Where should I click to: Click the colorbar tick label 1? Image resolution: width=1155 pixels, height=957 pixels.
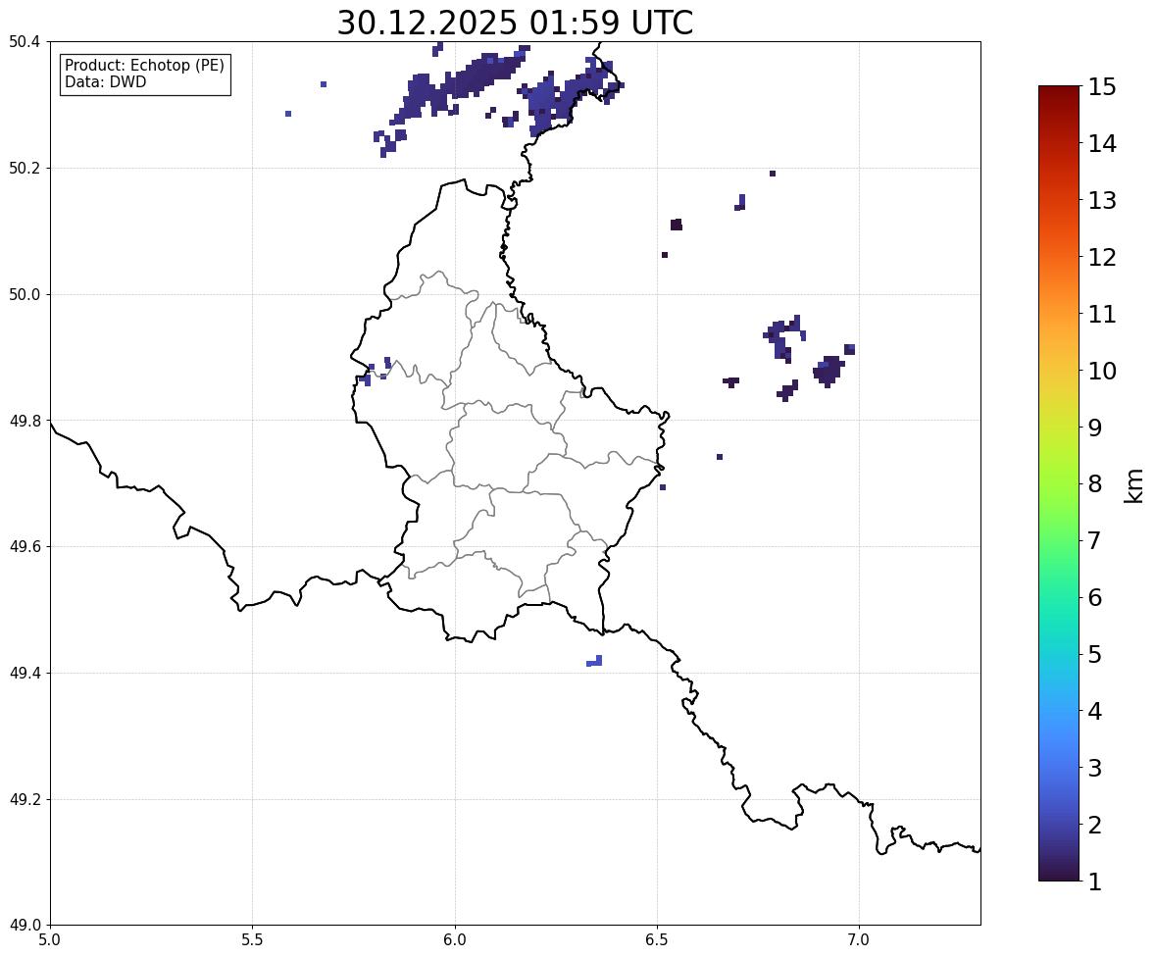(x=1095, y=881)
